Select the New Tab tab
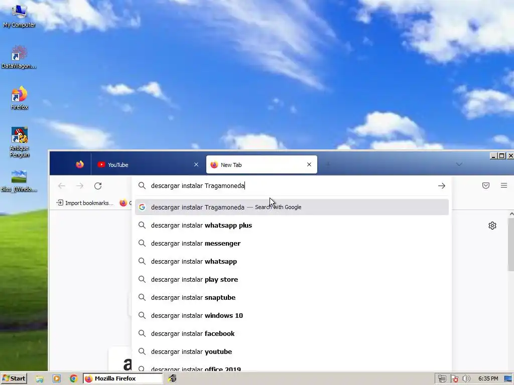 coord(261,164)
